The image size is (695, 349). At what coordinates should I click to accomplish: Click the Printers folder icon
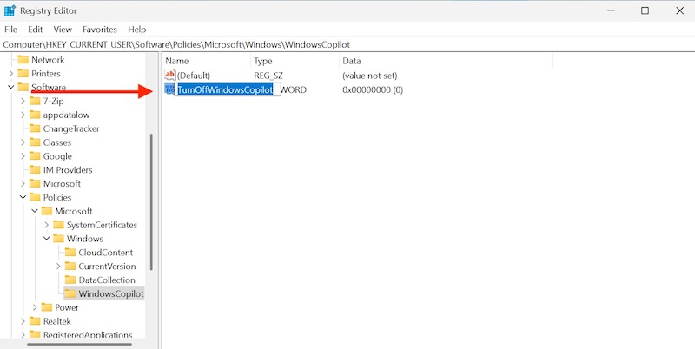tap(23, 74)
